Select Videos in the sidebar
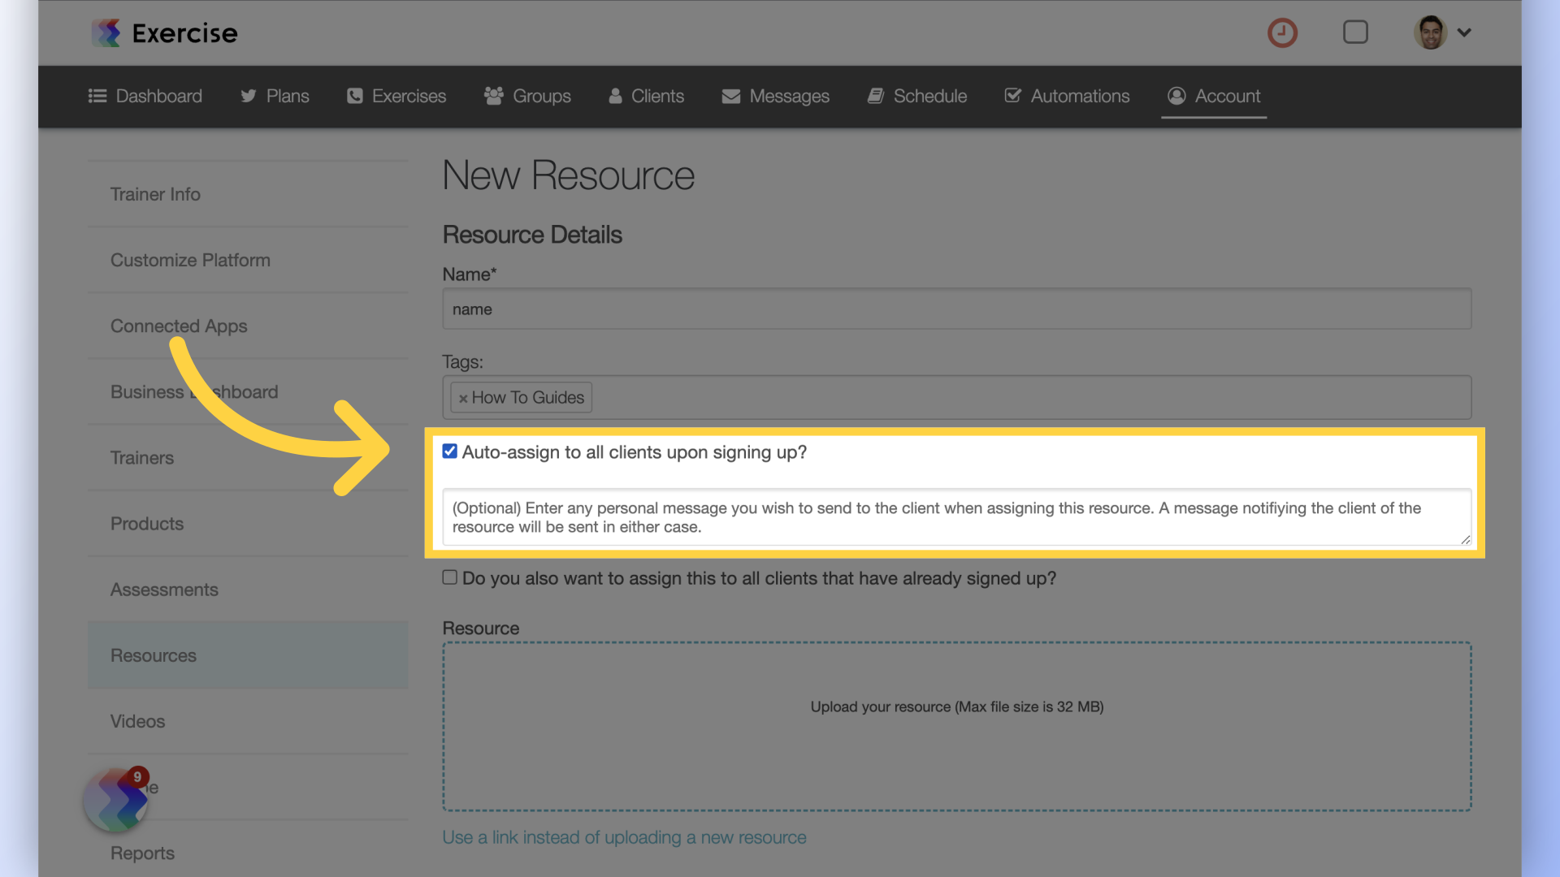 coord(137,721)
